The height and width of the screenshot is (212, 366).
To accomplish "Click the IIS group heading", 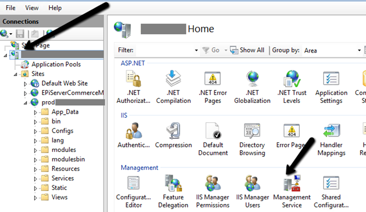I will 124,115.
